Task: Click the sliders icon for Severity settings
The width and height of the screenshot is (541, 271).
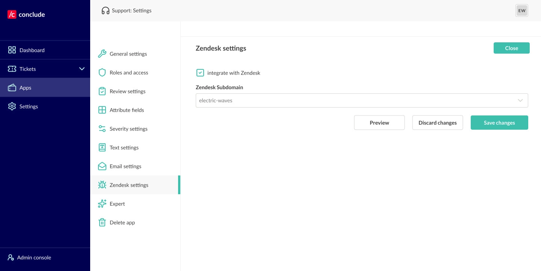Action: pos(102,129)
